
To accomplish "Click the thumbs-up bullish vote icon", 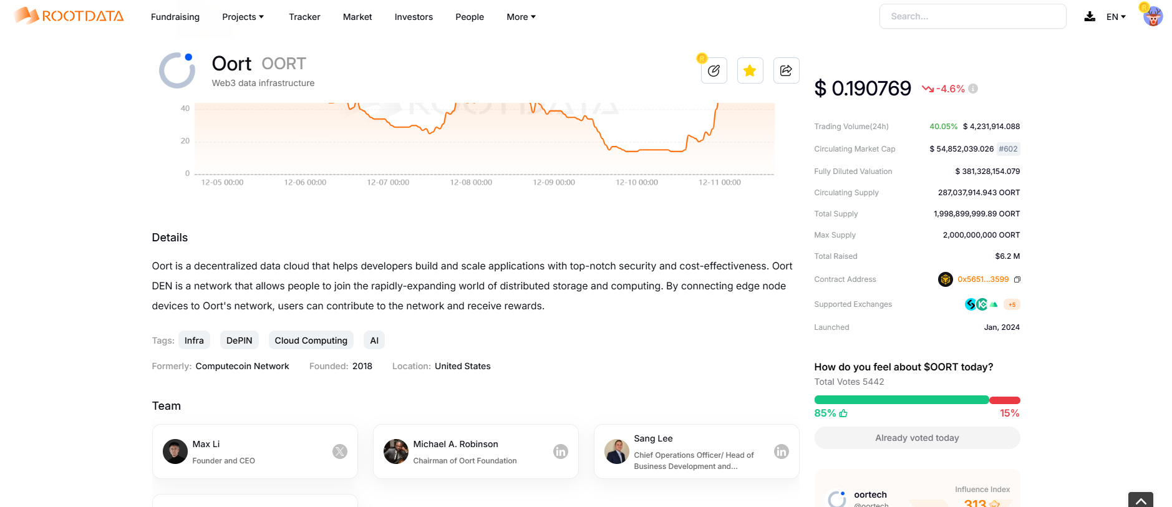I will tap(843, 413).
